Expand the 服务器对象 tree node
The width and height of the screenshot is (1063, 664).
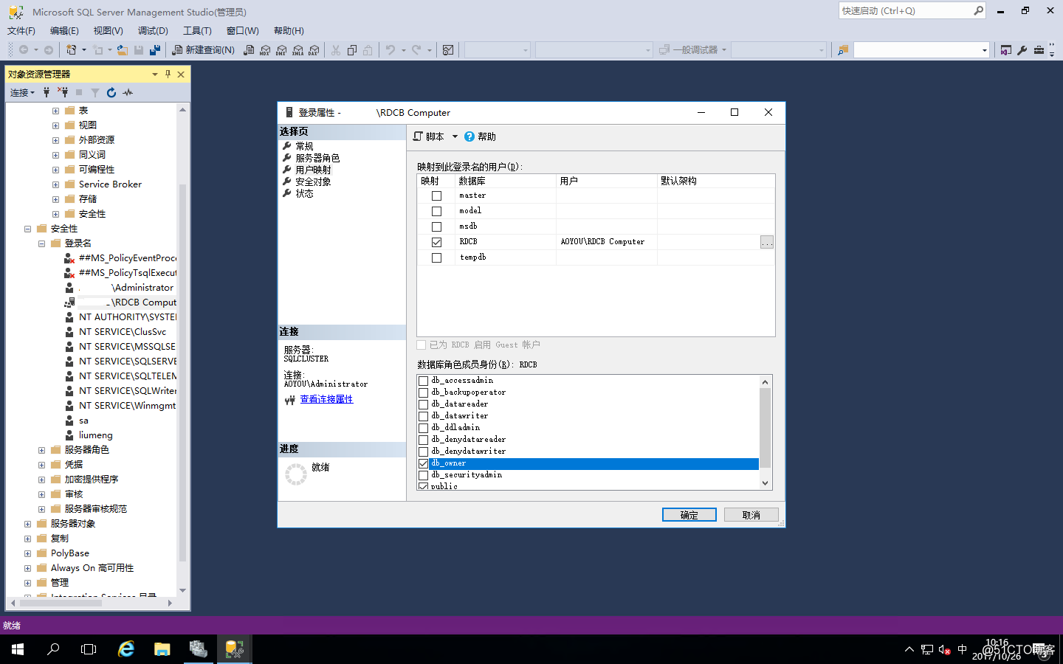point(28,524)
